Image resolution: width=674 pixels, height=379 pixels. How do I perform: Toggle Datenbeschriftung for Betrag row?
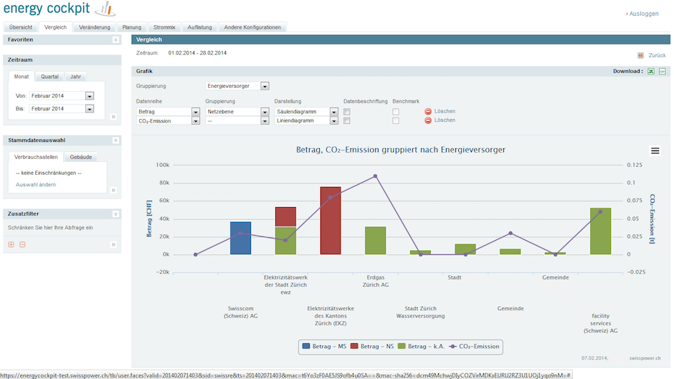coord(347,112)
